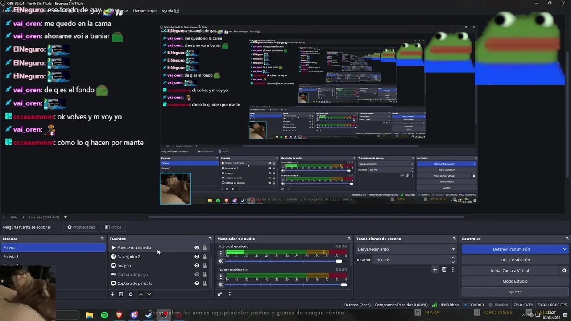Open virtual camera settings gear

tap(564, 271)
